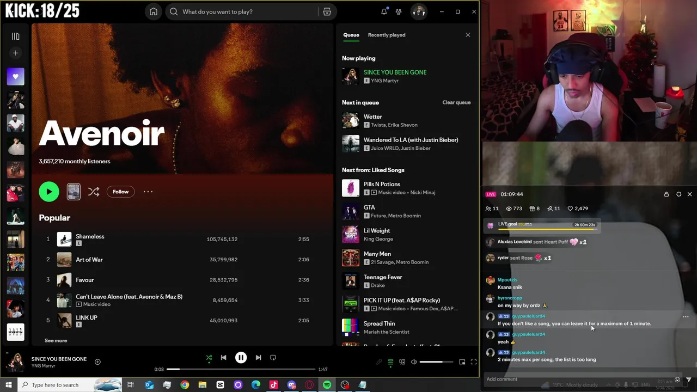This screenshot has width=697, height=392.
Task: Collapse Your Library sidebar icon
Action: pos(15,36)
